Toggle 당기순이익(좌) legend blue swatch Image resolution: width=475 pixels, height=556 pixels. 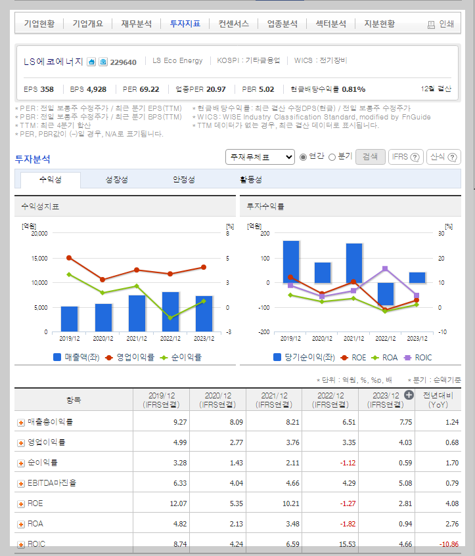tap(277, 357)
